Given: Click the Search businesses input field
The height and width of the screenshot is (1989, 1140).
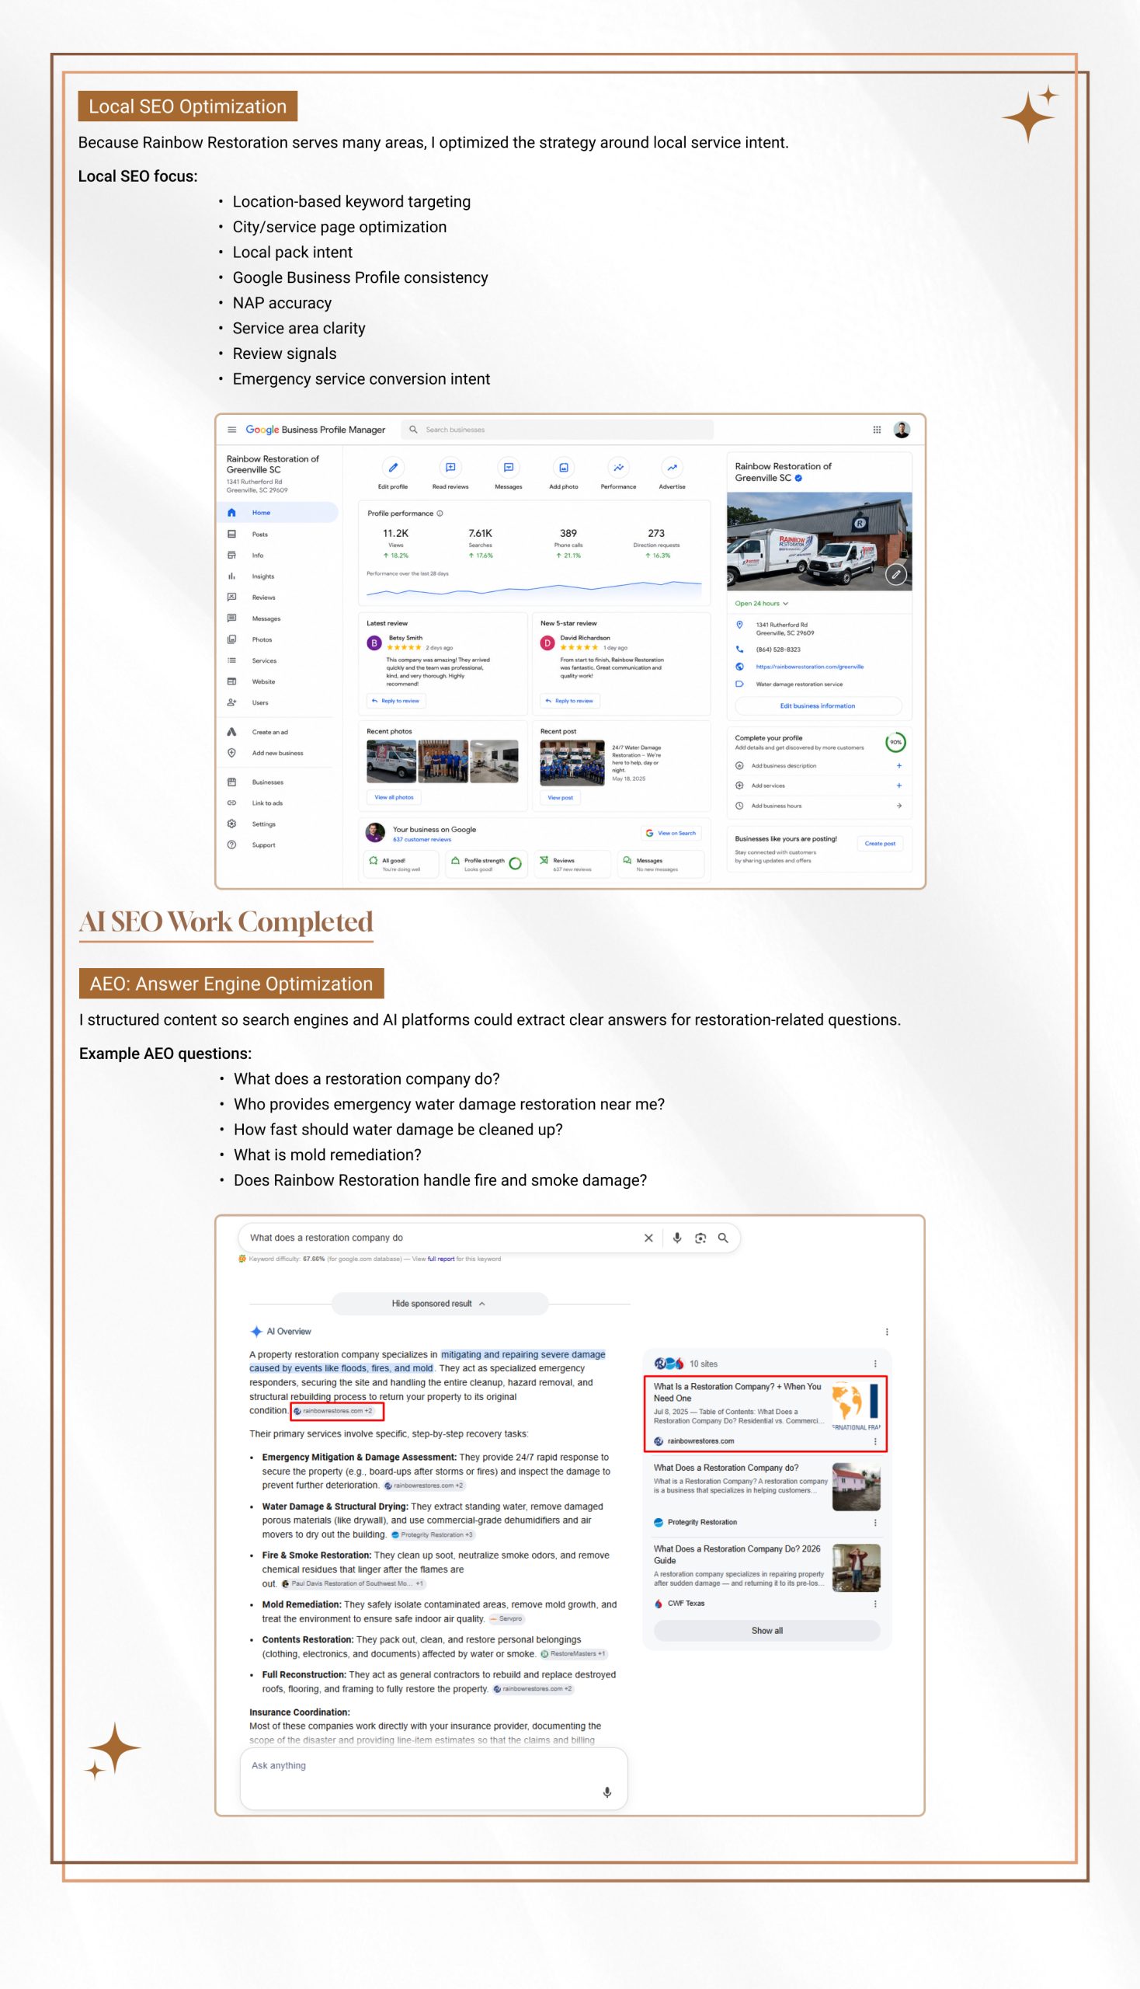Looking at the screenshot, I should point(558,430).
